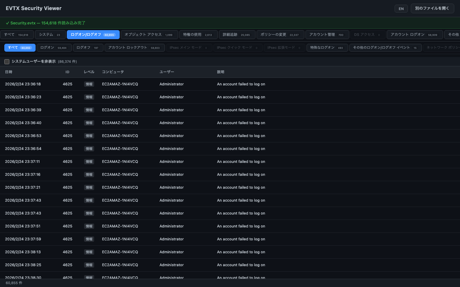Viewport: 460px width, 287px height.
Task: Click Administrator in the 23:36:54 row
Action: (x=171, y=149)
